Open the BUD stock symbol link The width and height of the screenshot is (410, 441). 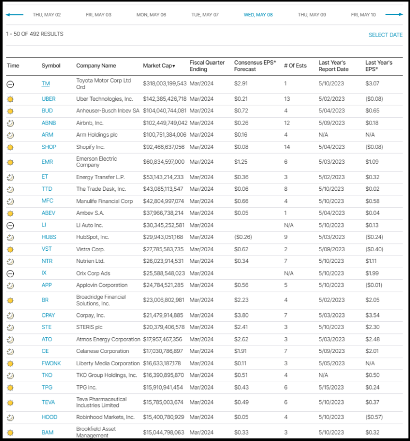click(x=47, y=111)
